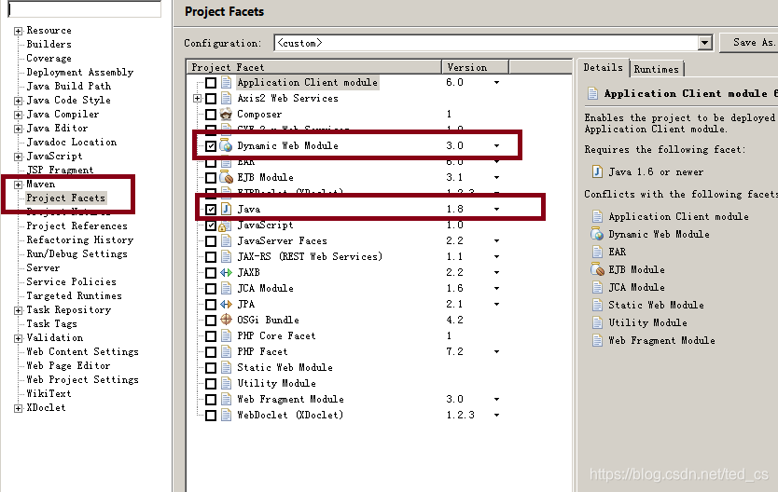
Task: Click the Dynamic Web Module icon in conflicts list
Action: [597, 234]
